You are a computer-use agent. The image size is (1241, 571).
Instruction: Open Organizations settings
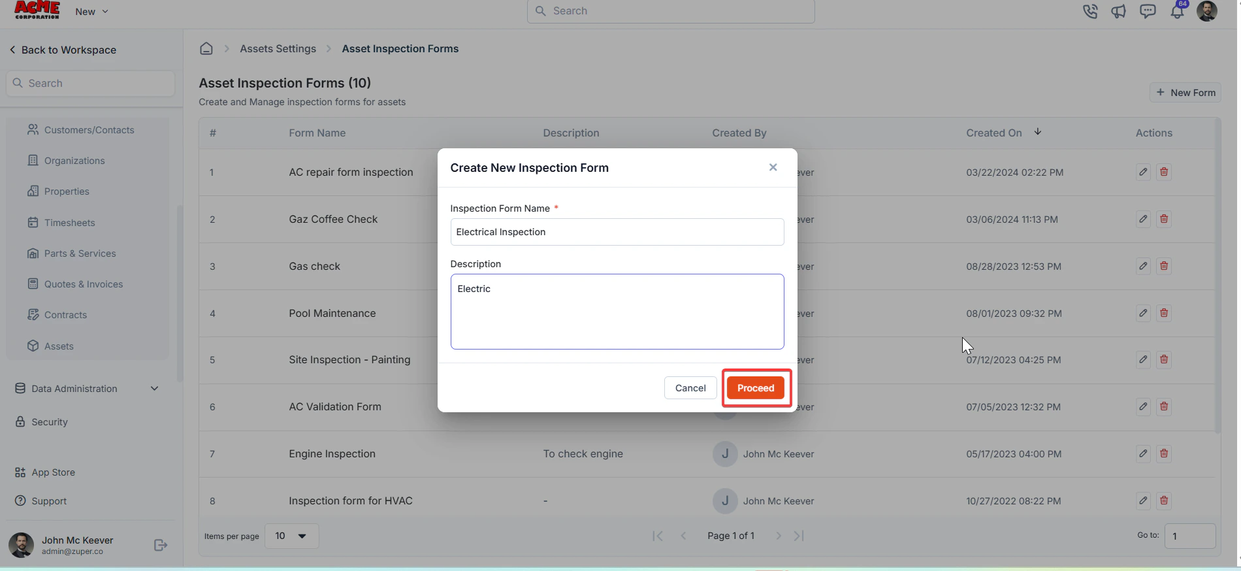click(66, 161)
